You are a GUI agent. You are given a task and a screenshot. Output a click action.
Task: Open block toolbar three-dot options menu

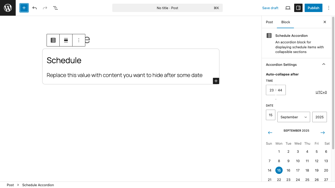[79, 40]
